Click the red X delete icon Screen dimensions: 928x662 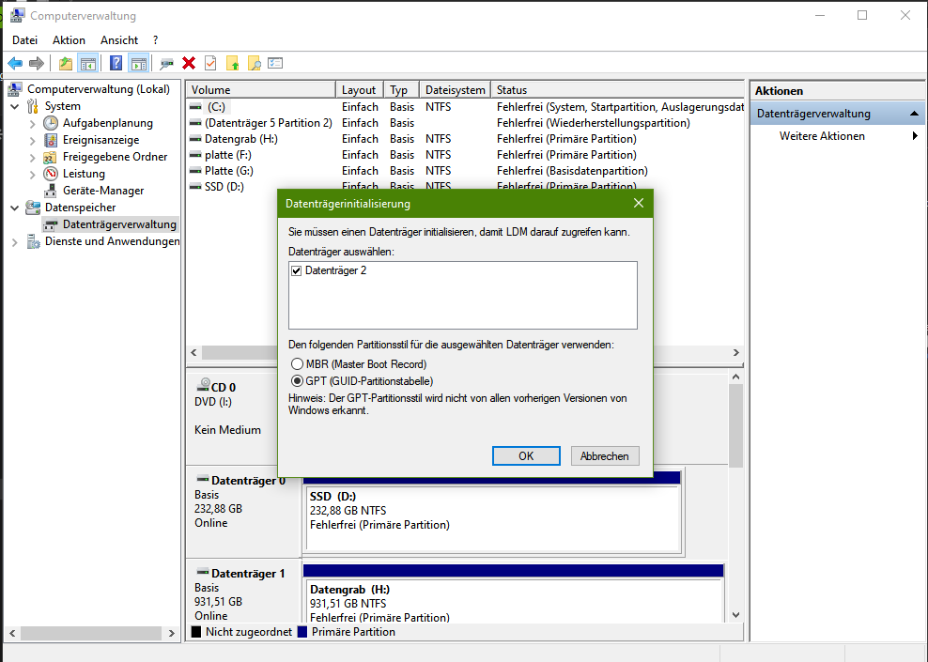[x=189, y=63]
